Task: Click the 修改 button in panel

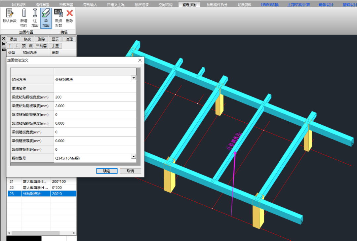Action: (27, 39)
